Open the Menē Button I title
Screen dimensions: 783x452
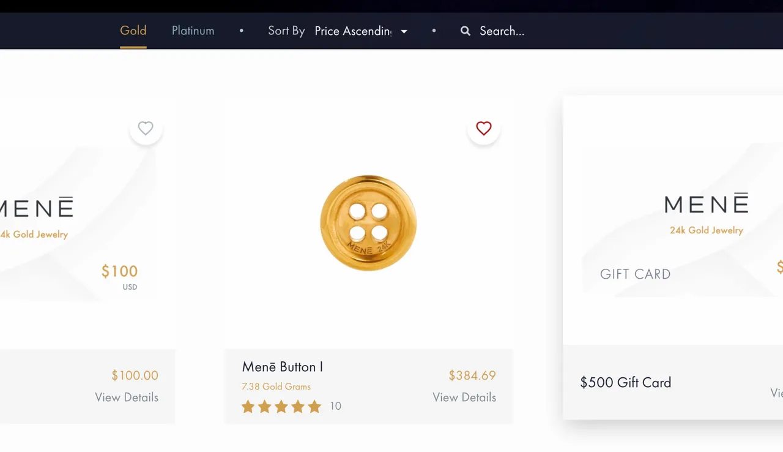(x=283, y=367)
